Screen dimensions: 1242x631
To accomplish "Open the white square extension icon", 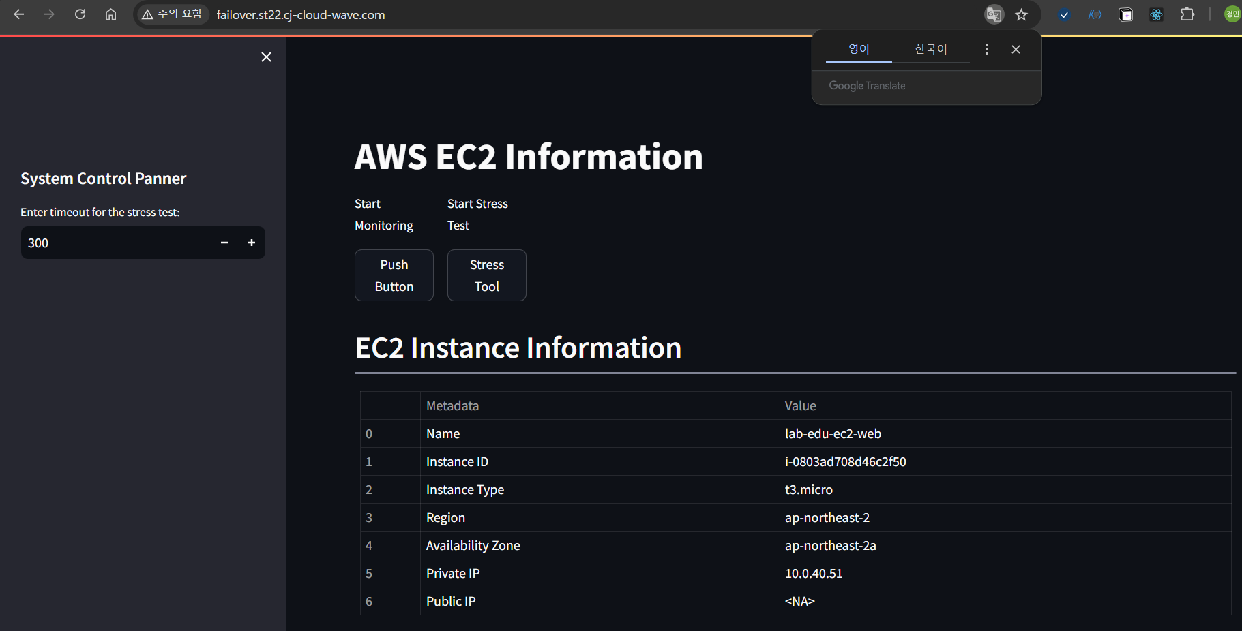I will click(x=1126, y=14).
